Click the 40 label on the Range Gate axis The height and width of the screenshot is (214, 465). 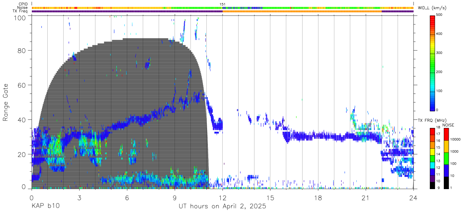pyautogui.click(x=21, y=120)
